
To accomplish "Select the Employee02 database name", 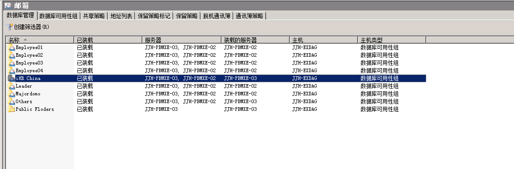I will [29, 55].
